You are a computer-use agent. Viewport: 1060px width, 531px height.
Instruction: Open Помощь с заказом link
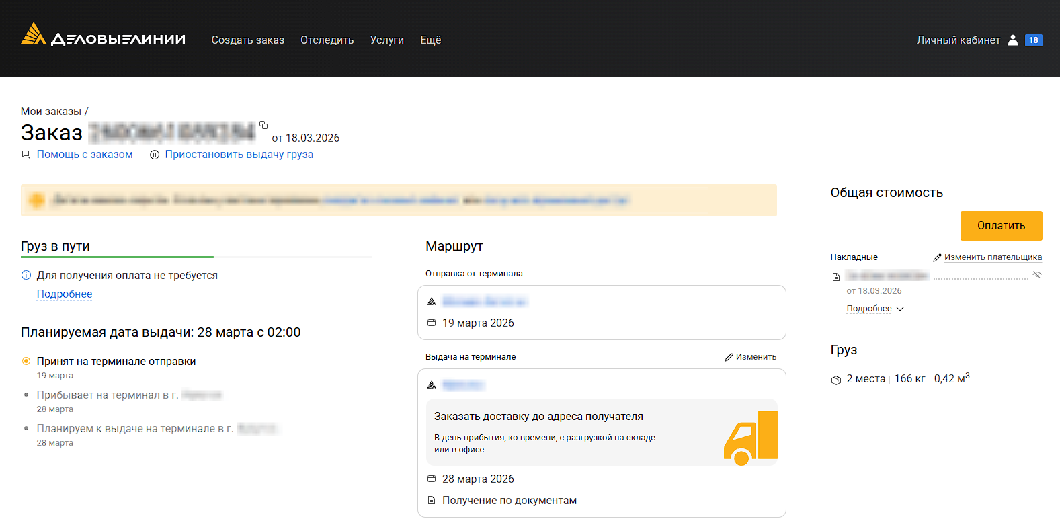pyautogui.click(x=85, y=155)
